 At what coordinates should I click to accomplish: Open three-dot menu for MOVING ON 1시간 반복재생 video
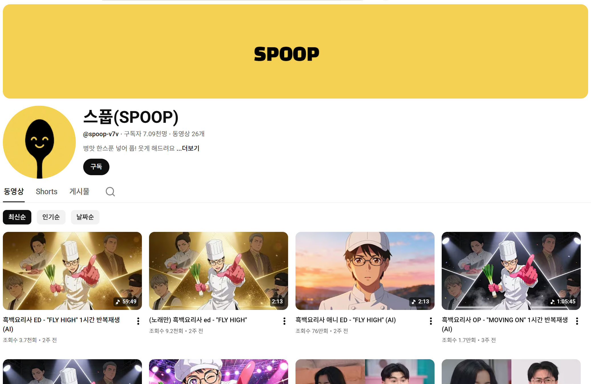pos(577,321)
